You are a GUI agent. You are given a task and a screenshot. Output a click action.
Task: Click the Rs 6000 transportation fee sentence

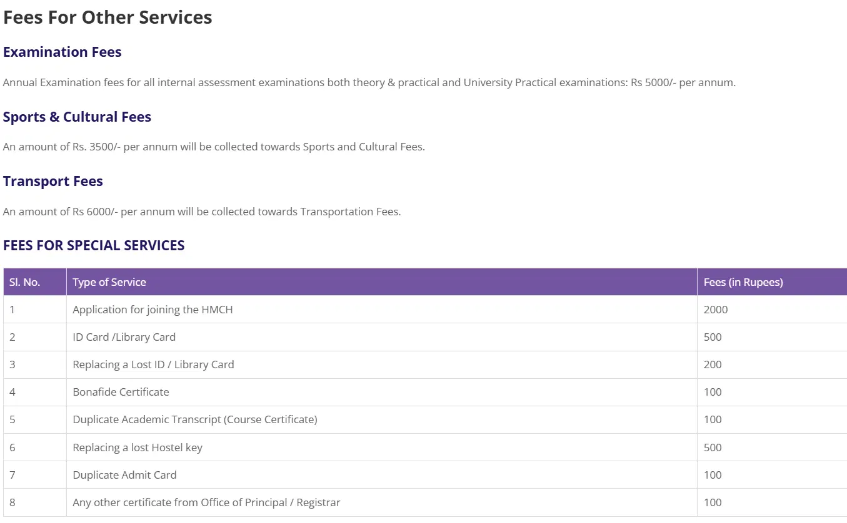(x=202, y=212)
